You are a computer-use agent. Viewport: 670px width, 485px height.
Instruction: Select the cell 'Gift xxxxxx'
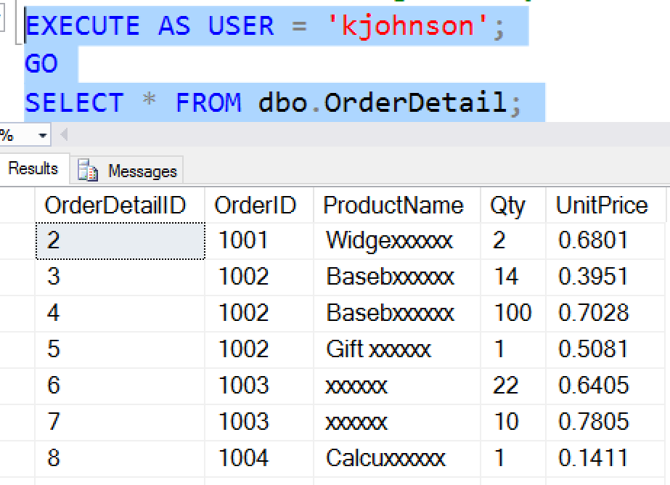(397, 349)
